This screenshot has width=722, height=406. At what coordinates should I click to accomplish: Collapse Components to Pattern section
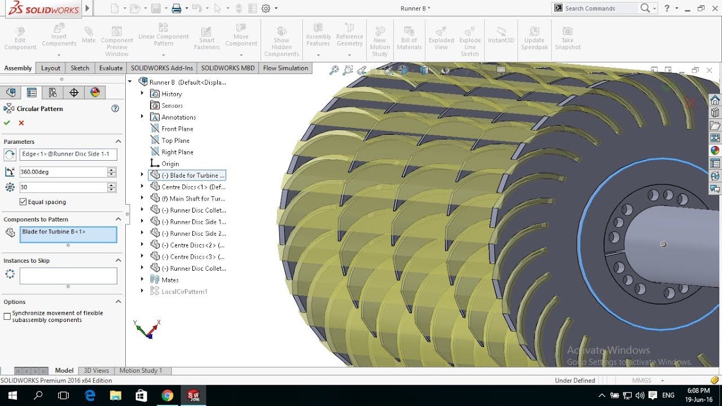click(118, 219)
